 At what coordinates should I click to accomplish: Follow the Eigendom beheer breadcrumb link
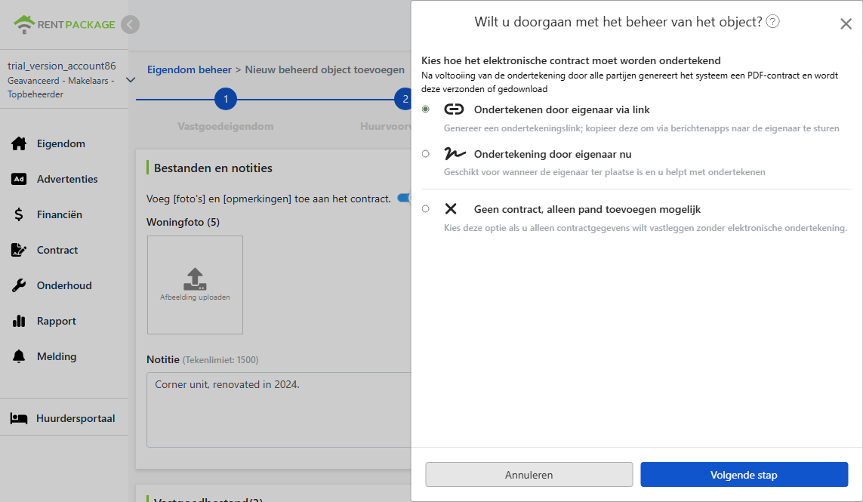(x=190, y=70)
